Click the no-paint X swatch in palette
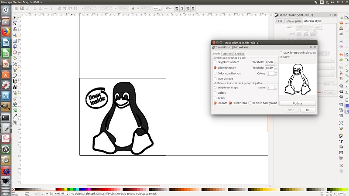349x196 pixels. tap(13, 189)
